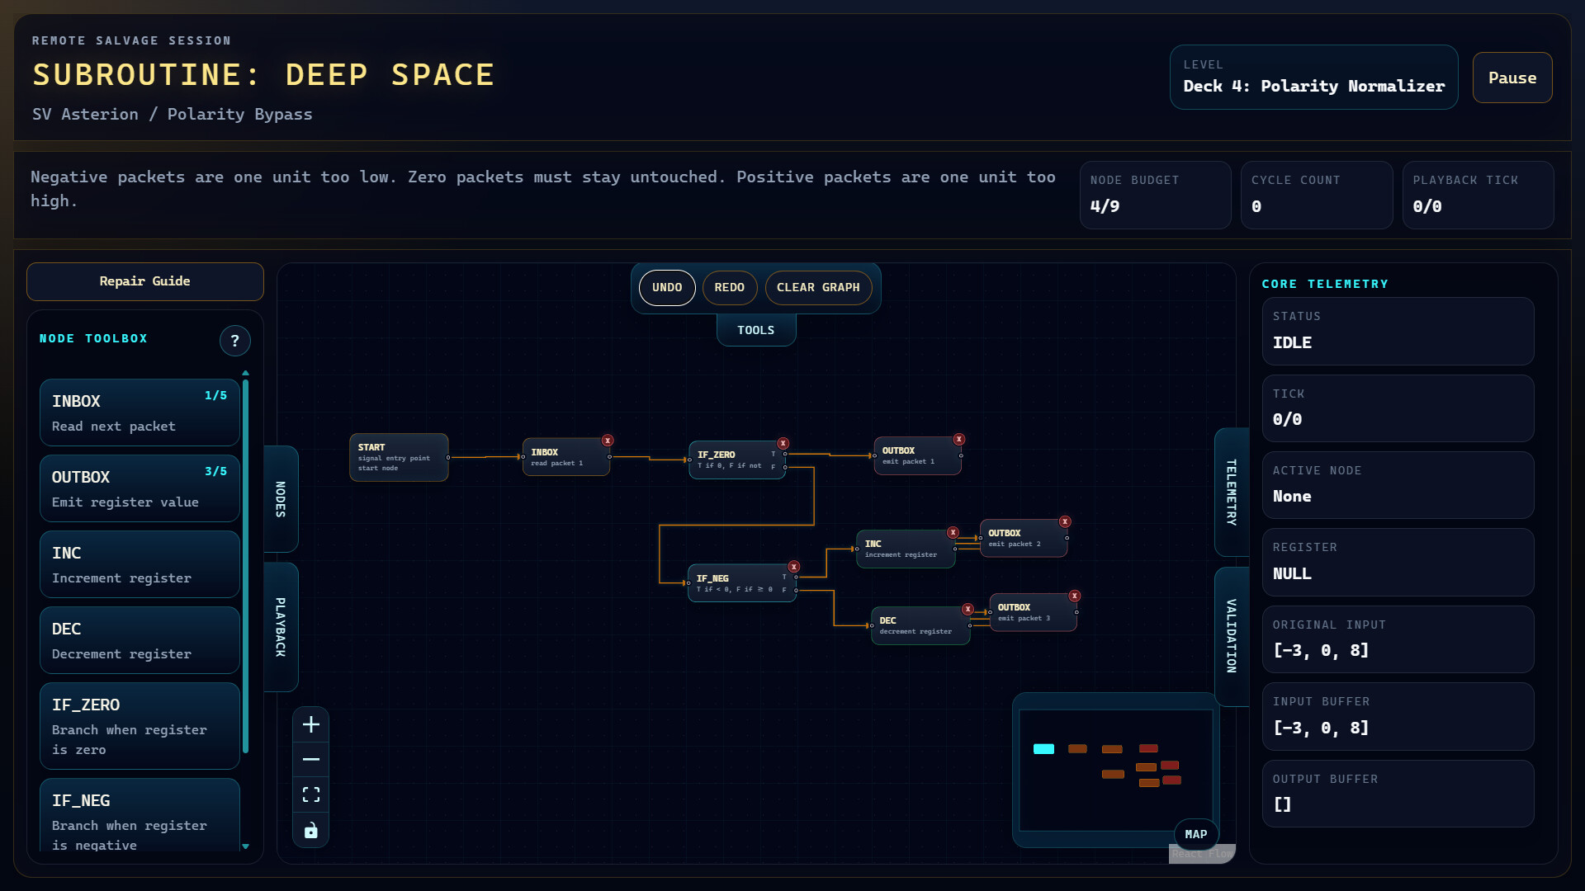The height and width of the screenshot is (891, 1585).
Task: Pick the INC Increment register card
Action: 140,564
